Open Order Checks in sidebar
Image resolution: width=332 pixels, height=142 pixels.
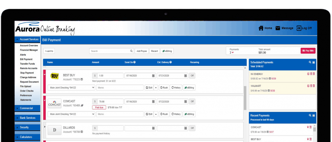click(26, 91)
